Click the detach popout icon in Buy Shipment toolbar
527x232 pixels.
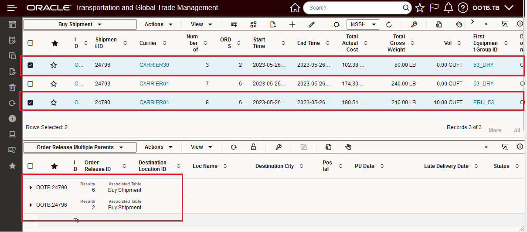coord(505,24)
